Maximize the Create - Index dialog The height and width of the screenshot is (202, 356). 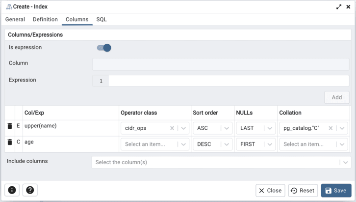click(339, 7)
